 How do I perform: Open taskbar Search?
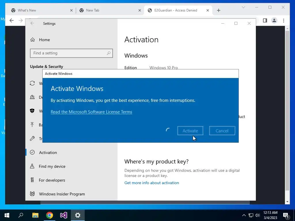21,215
